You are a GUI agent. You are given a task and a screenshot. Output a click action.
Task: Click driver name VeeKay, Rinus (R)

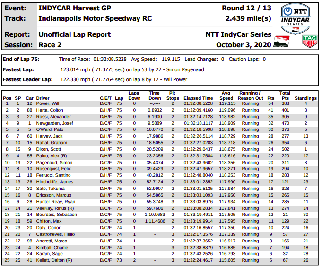[55, 208]
